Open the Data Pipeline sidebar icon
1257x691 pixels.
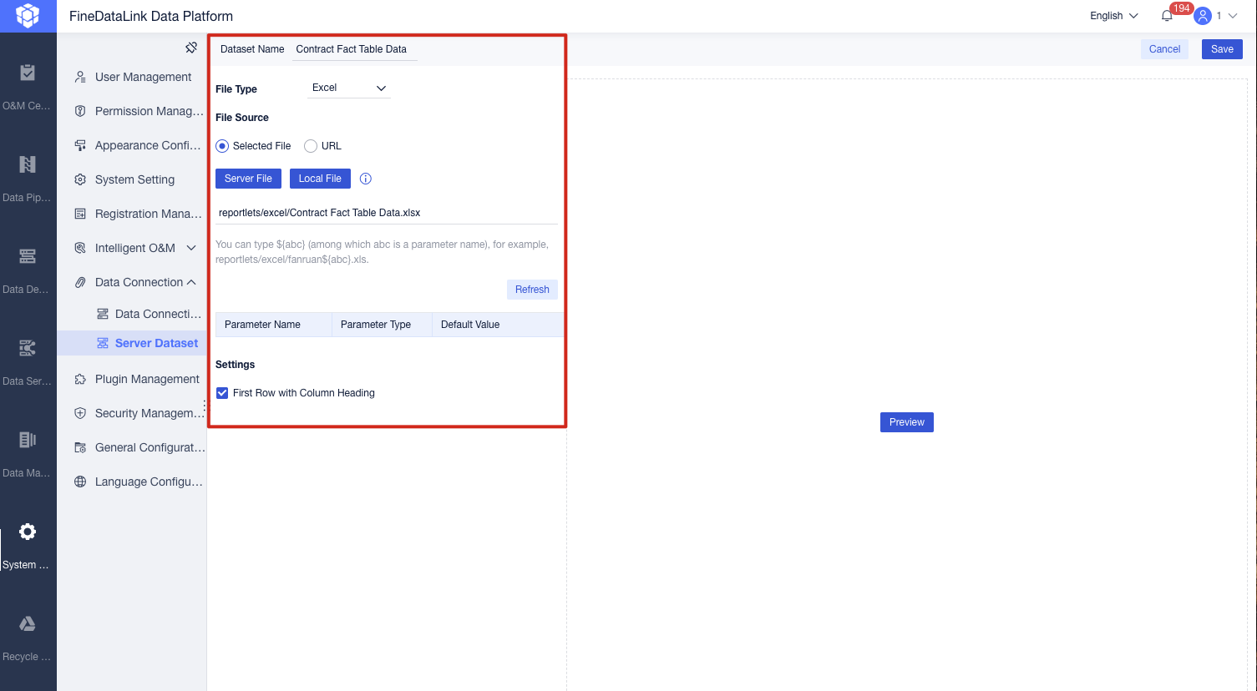[x=28, y=164]
